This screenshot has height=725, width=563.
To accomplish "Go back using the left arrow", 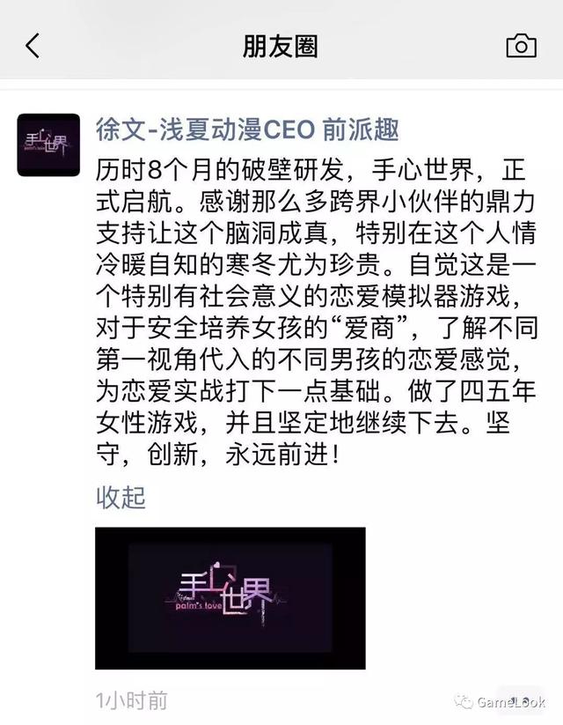I will click(33, 46).
